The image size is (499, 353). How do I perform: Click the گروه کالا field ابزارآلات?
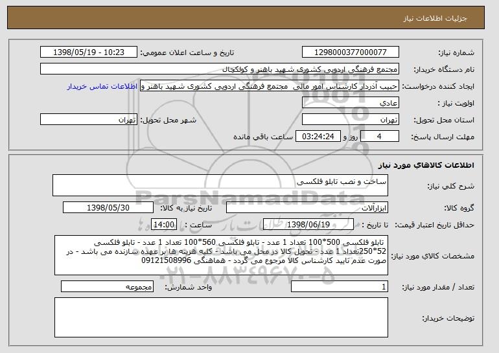(307, 208)
